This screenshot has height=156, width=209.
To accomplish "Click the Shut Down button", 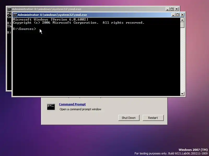I will [129, 118].
